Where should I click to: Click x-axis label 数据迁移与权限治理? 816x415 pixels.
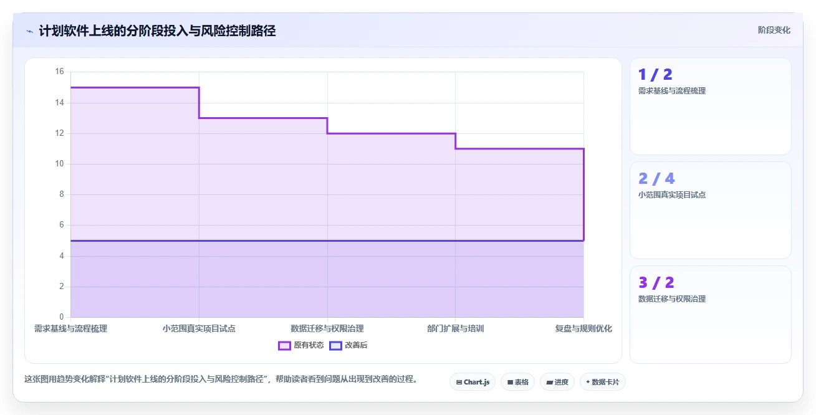(327, 328)
